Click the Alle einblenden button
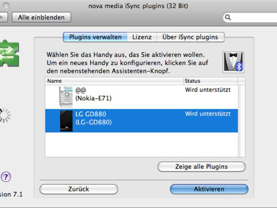The width and height of the screenshot is (277, 208). point(41,17)
